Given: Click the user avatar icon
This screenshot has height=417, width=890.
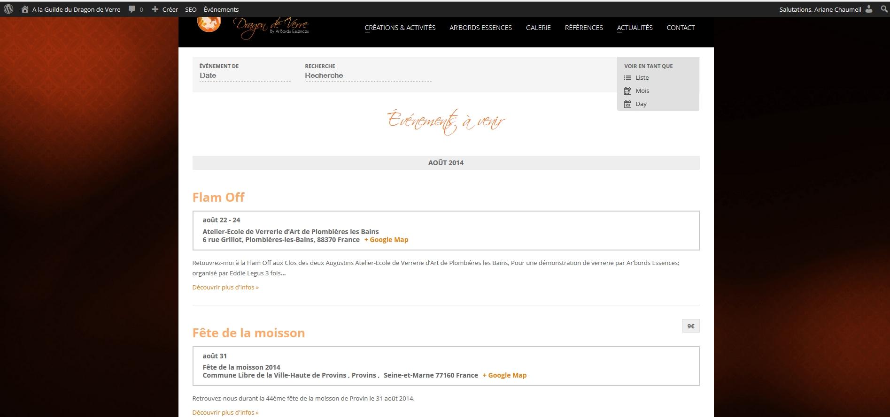Looking at the screenshot, I should 869,9.
